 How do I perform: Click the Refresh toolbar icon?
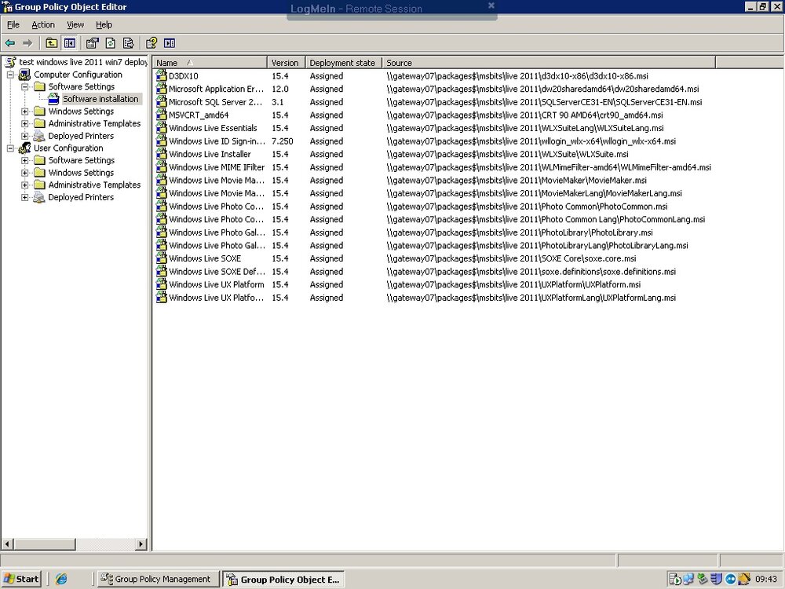[x=110, y=43]
